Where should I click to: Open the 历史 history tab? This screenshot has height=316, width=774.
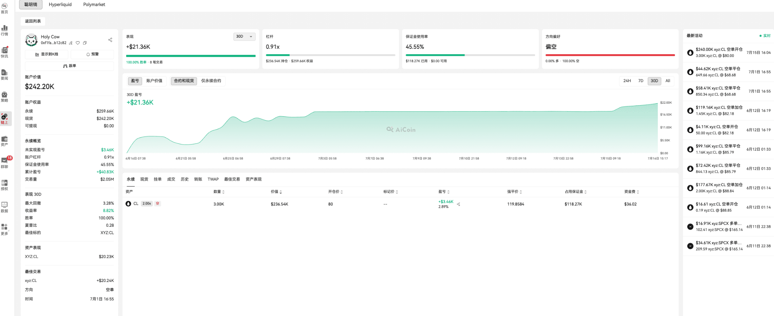185,179
